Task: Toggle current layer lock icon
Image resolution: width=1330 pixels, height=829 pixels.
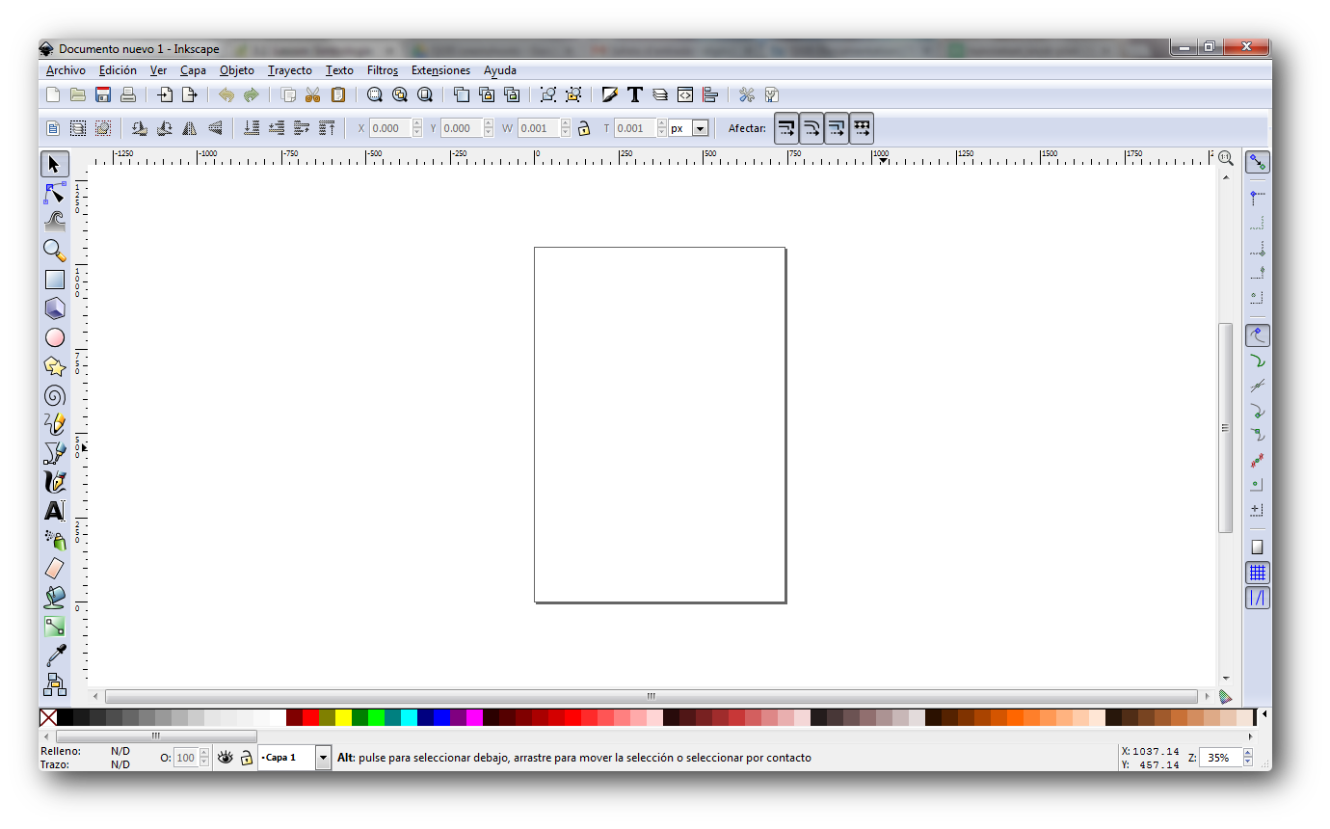Action: [x=247, y=758]
